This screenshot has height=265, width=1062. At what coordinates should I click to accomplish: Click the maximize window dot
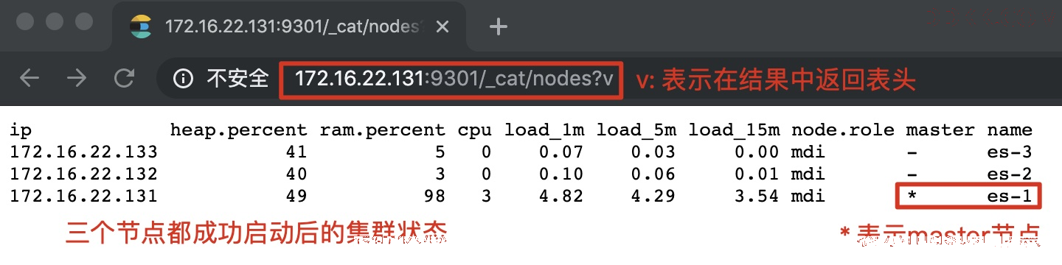[x=85, y=21]
